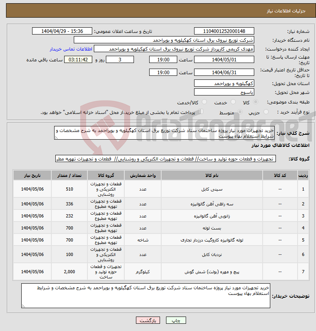Select the خدمت radio button
The image size is (316, 331).
(233, 102)
